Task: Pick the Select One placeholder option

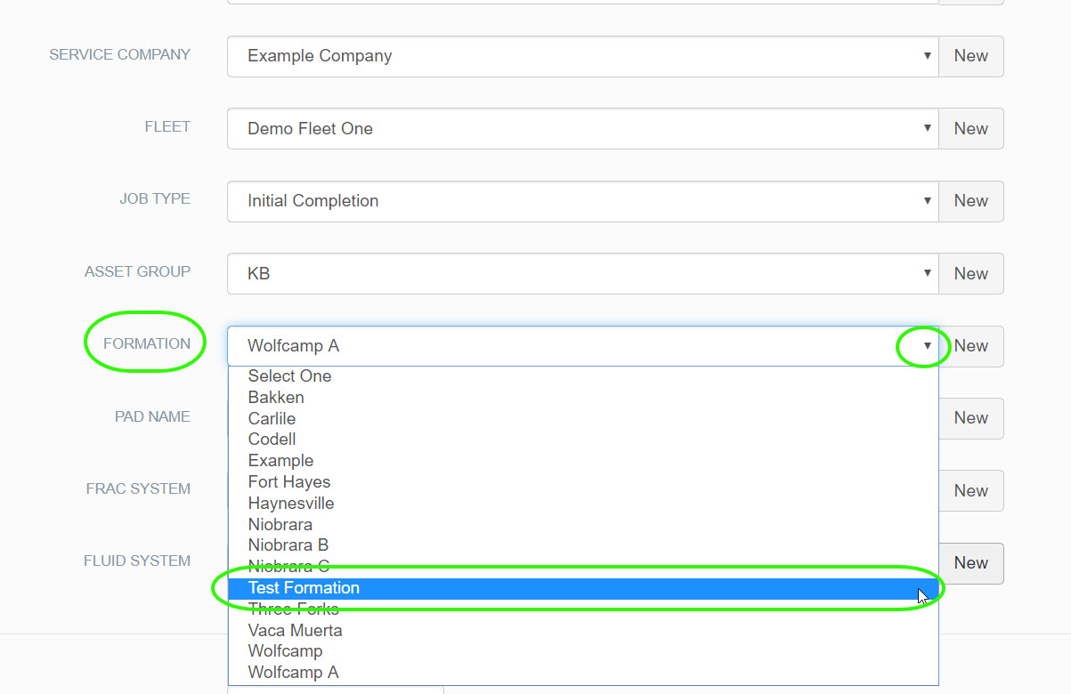Action: pos(289,376)
